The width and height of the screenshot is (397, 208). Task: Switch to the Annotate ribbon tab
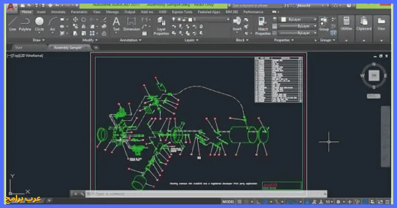click(x=58, y=12)
